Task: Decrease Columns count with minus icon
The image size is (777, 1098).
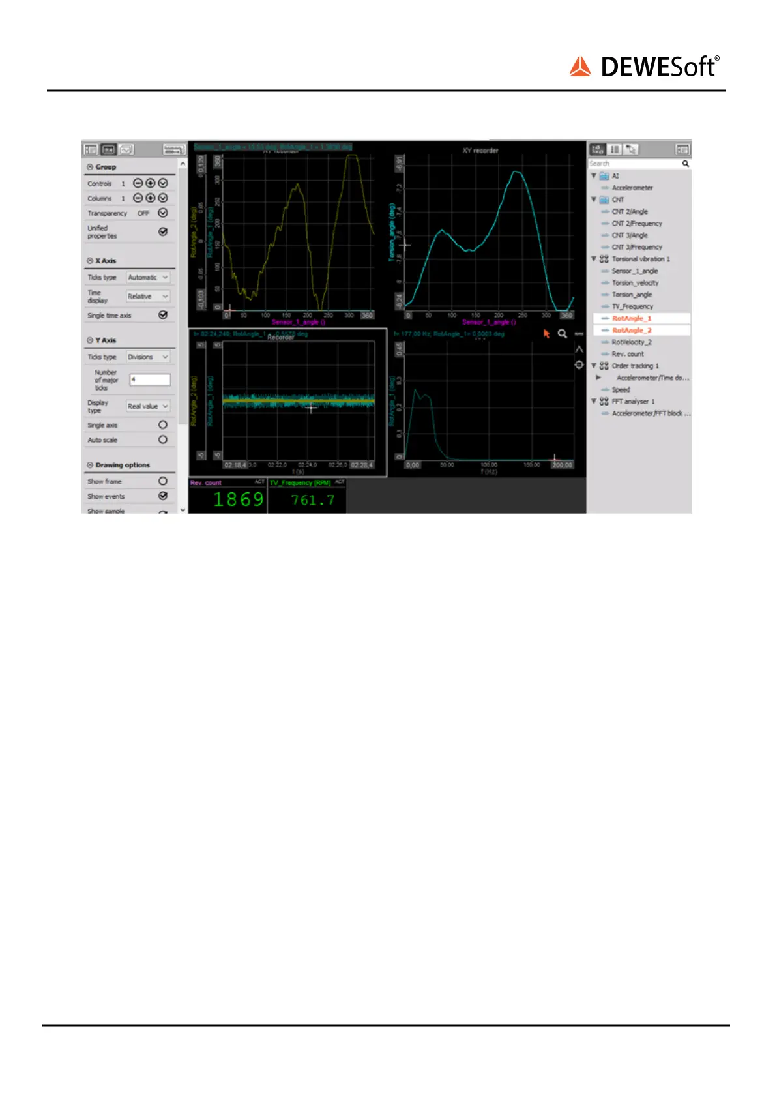Action: 138,198
